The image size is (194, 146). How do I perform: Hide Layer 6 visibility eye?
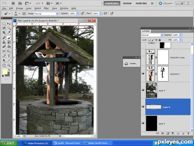click(x=143, y=107)
